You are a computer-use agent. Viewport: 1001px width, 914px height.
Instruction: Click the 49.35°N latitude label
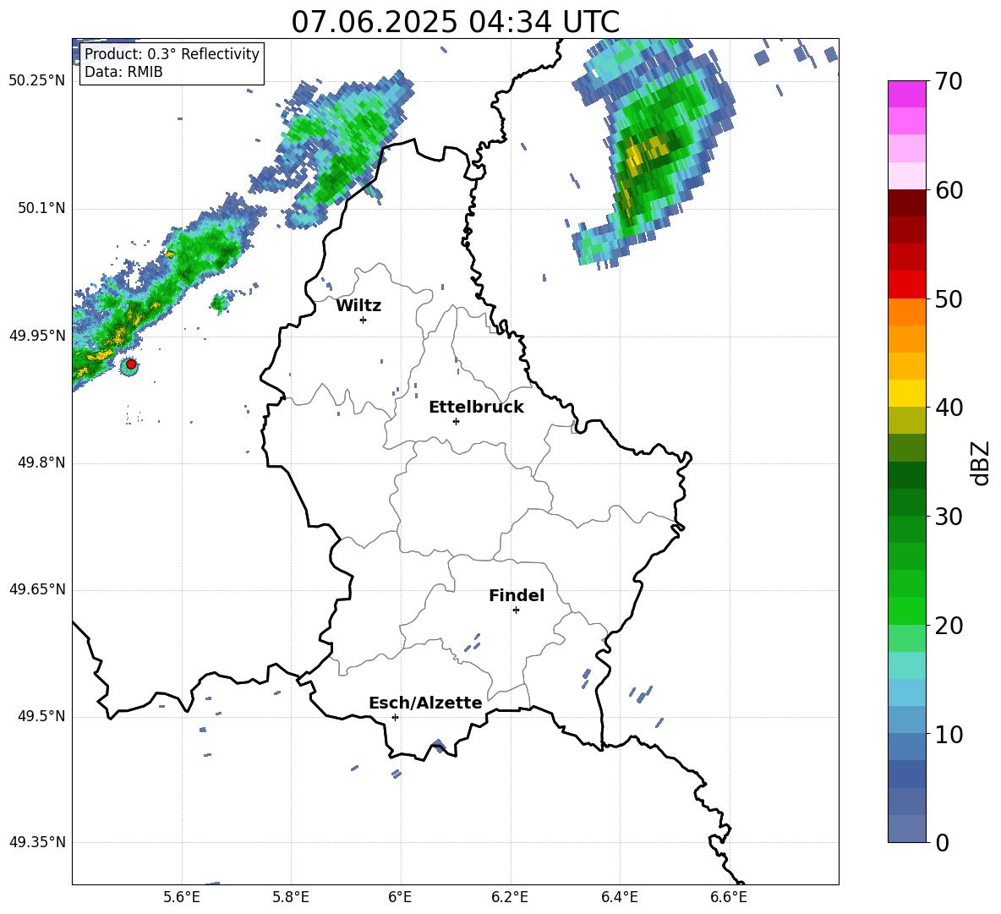[x=37, y=842]
